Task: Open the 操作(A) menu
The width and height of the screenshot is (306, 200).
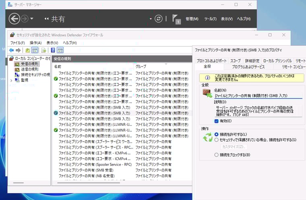Action: [35, 43]
